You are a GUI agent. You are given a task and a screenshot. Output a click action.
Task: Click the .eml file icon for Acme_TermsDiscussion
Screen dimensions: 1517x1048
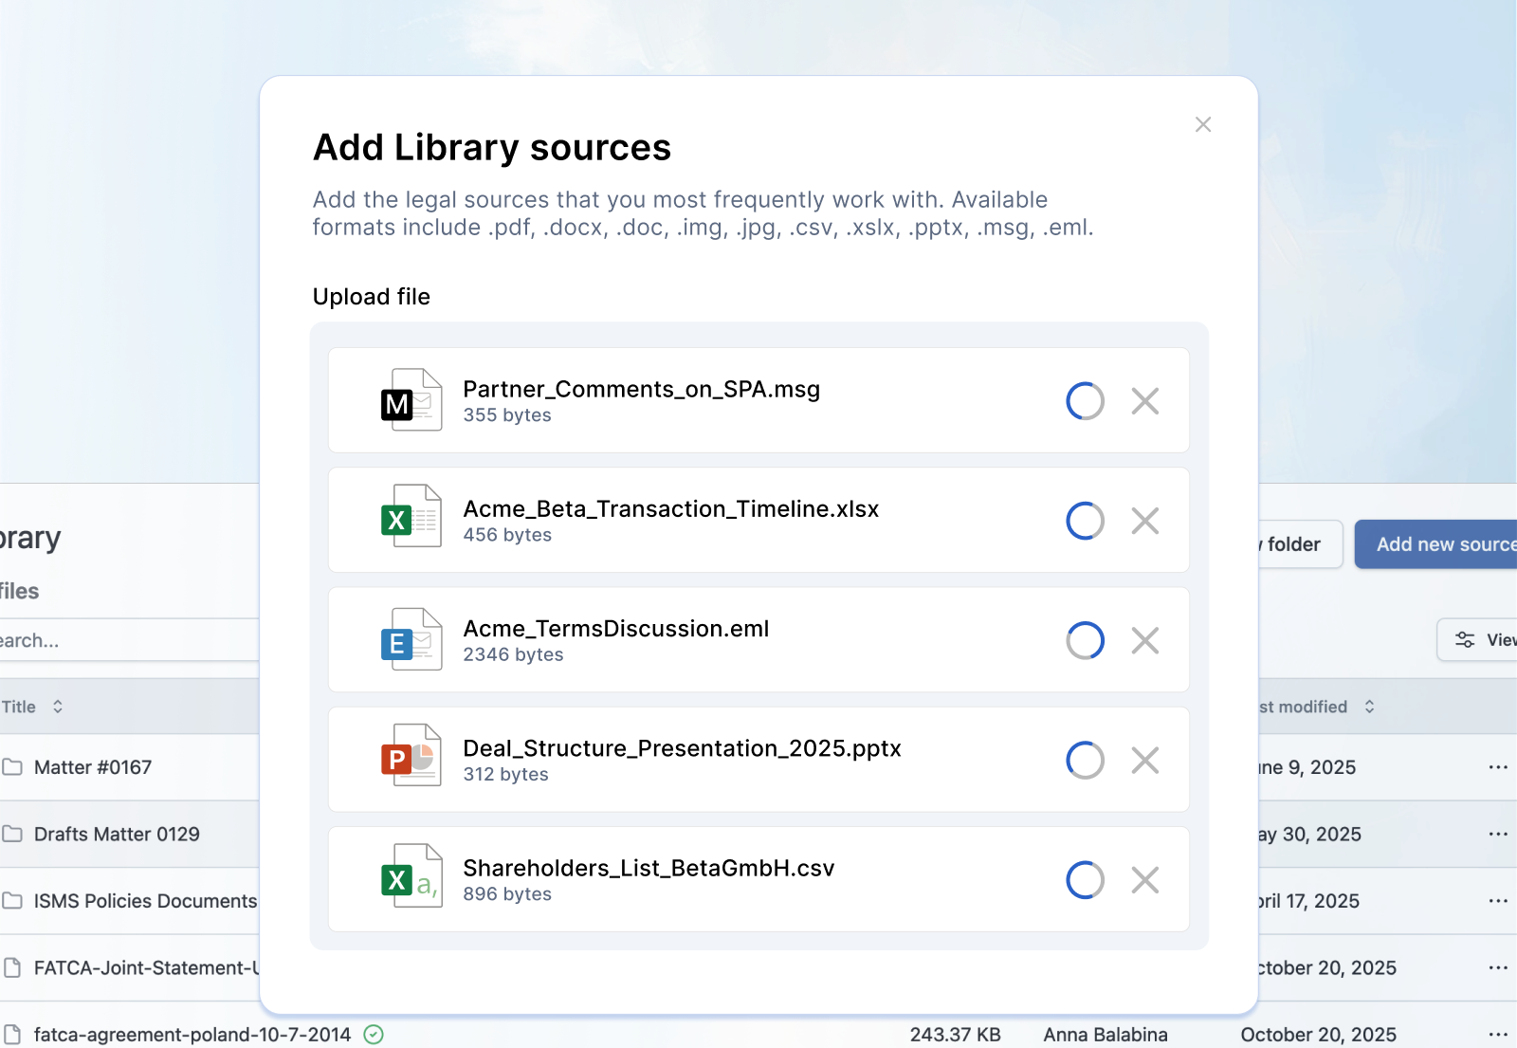pyautogui.click(x=412, y=639)
